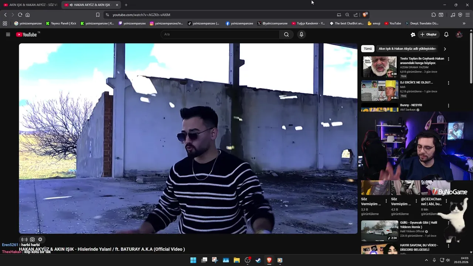
Task: Open a new browser tab
Action: (126, 5)
